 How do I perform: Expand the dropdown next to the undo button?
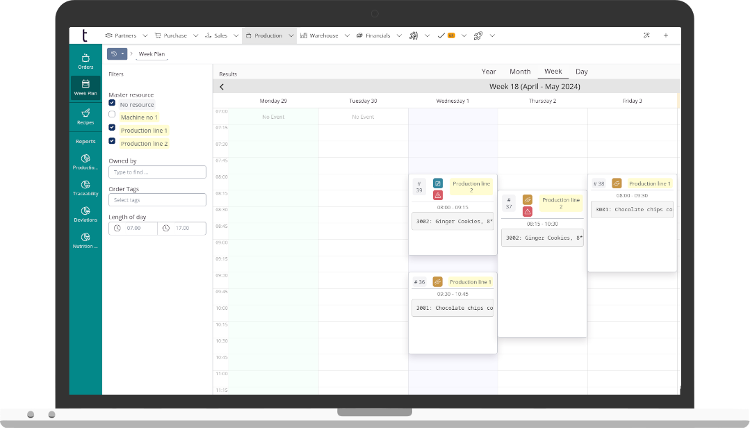pyautogui.click(x=123, y=53)
